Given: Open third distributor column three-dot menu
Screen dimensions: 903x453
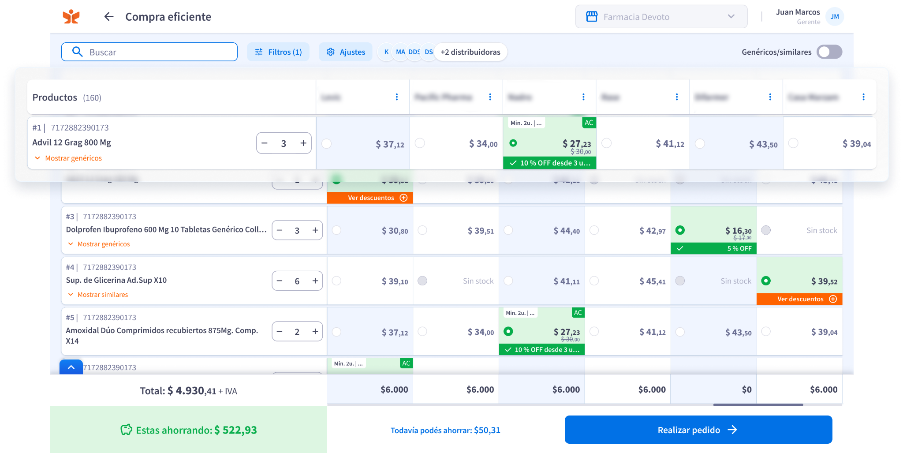Looking at the screenshot, I should point(583,97).
